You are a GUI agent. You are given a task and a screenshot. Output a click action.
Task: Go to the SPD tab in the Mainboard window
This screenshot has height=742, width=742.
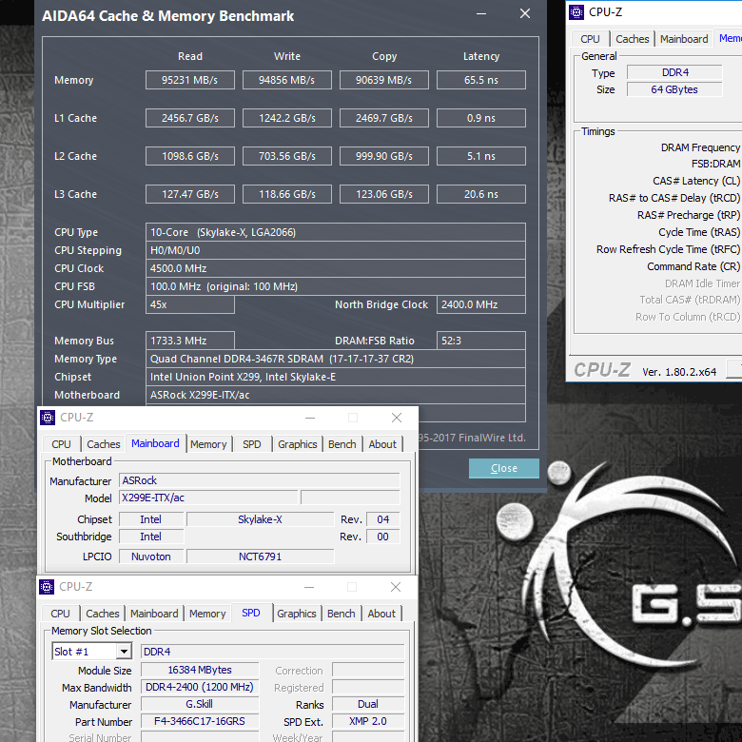coord(252,444)
